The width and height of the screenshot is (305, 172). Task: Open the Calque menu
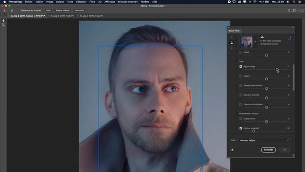click(60, 2)
